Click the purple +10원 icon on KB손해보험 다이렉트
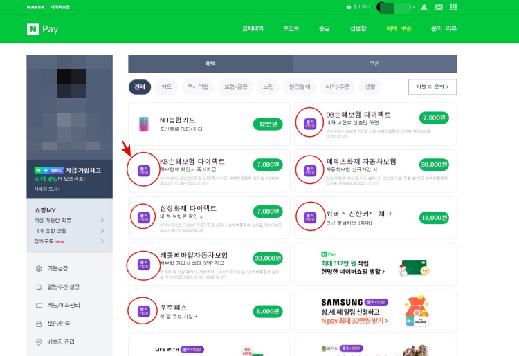The height and width of the screenshot is (356, 519). [x=144, y=171]
